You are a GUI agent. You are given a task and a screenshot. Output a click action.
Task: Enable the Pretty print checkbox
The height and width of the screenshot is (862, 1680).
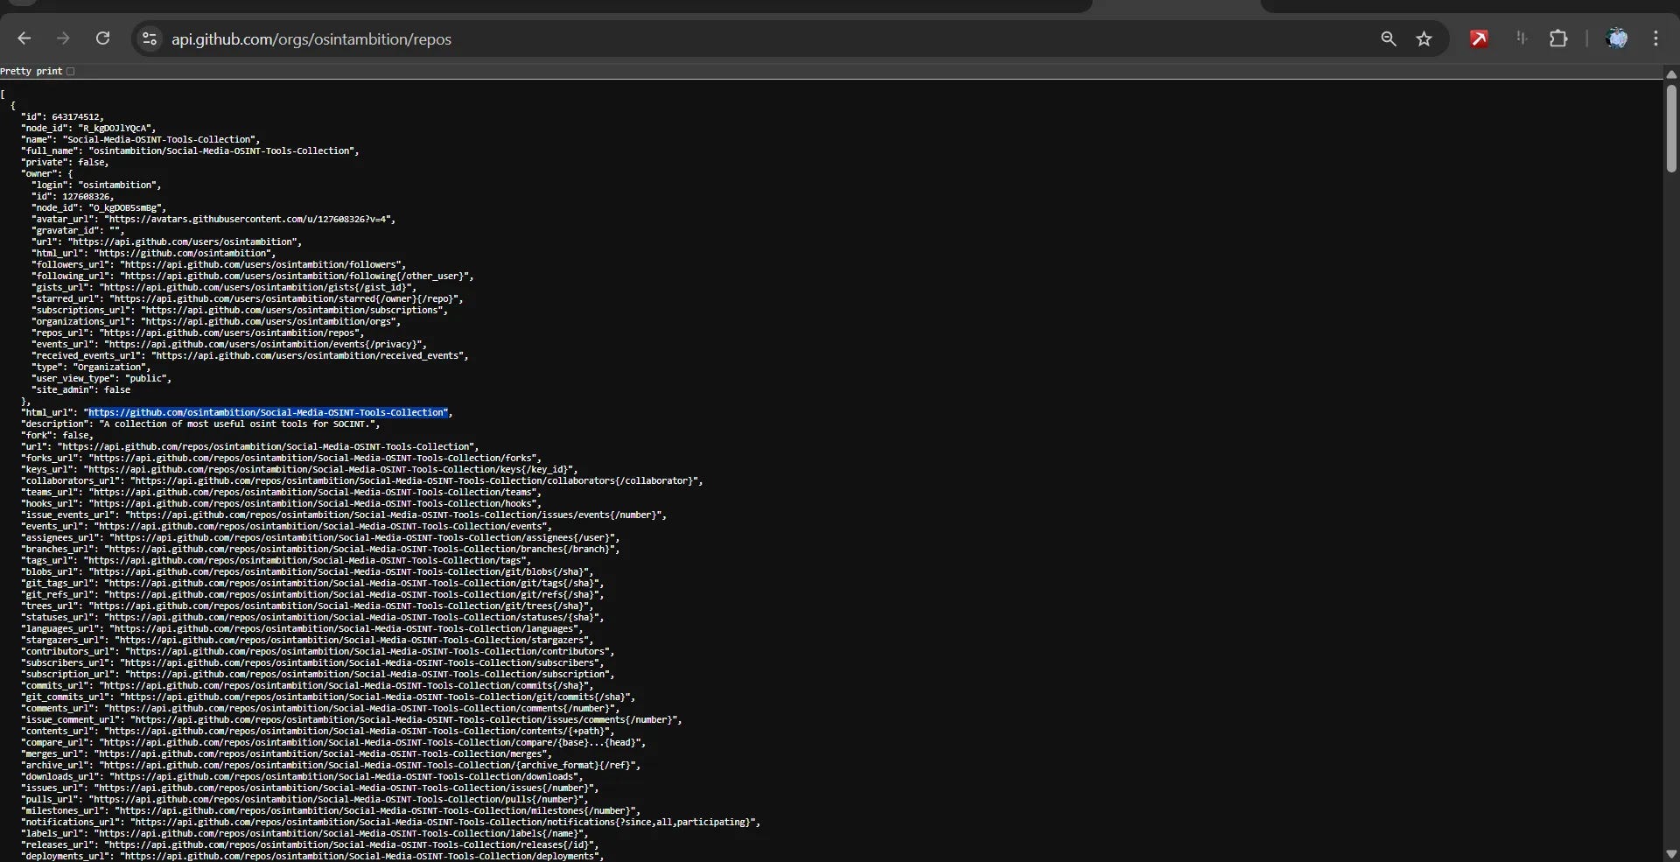point(71,72)
